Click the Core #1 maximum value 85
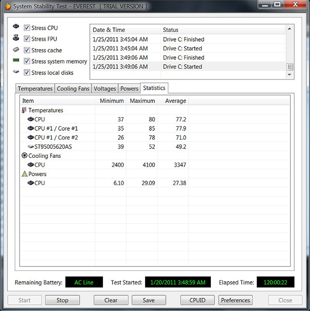310x311 pixels. pyautogui.click(x=152, y=128)
